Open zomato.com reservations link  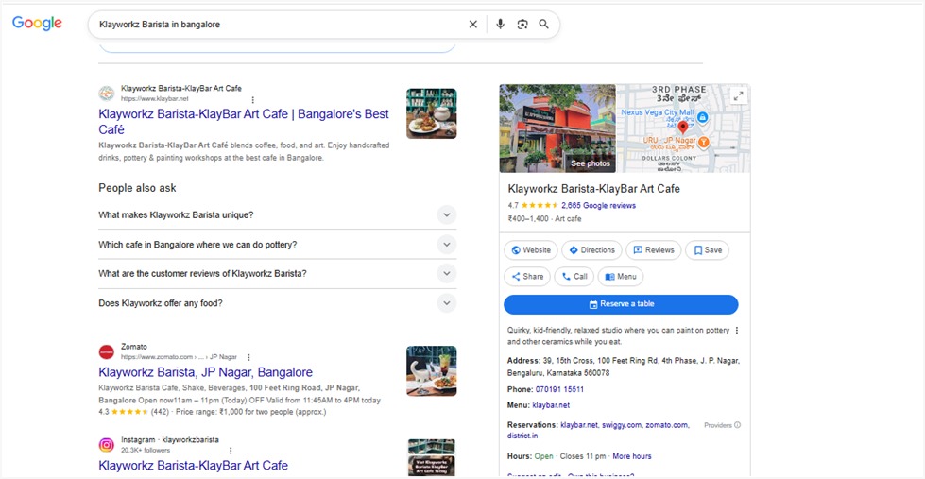click(667, 425)
